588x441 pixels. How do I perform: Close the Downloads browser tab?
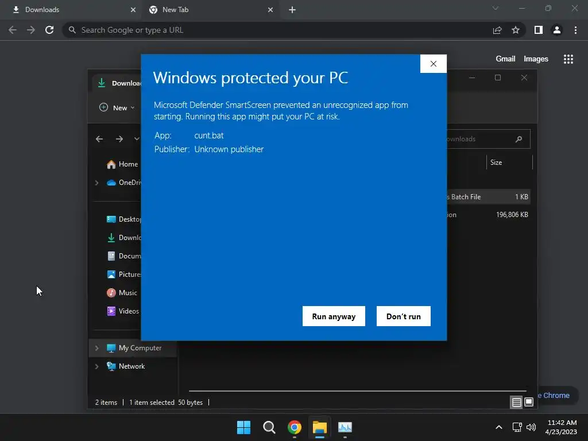[133, 10]
